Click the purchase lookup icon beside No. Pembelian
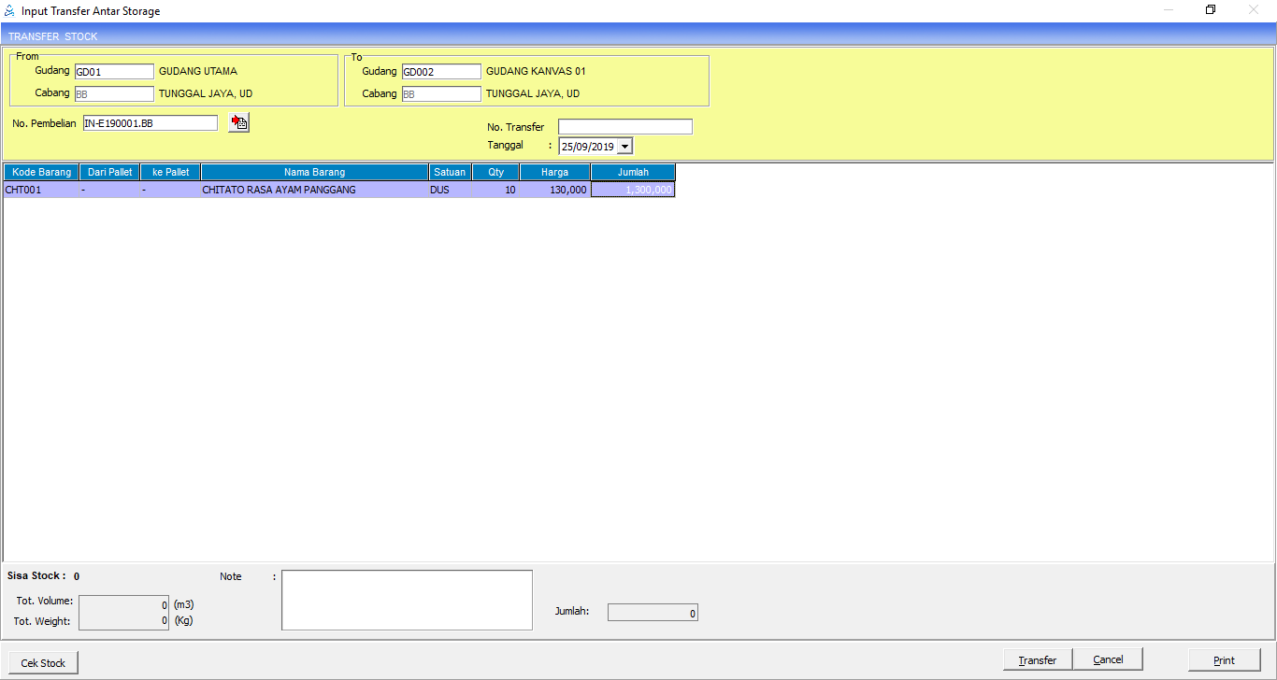Image resolution: width=1277 pixels, height=680 pixels. click(x=238, y=122)
